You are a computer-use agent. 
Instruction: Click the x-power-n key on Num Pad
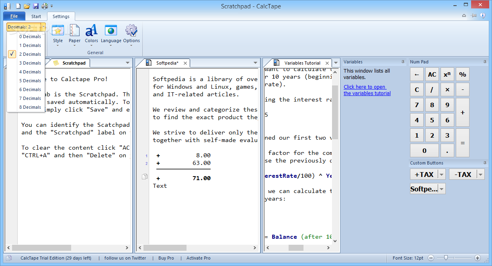click(447, 74)
